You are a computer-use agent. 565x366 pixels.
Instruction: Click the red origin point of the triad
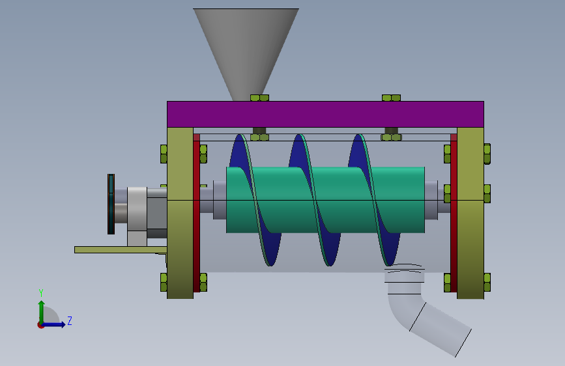(x=40, y=325)
